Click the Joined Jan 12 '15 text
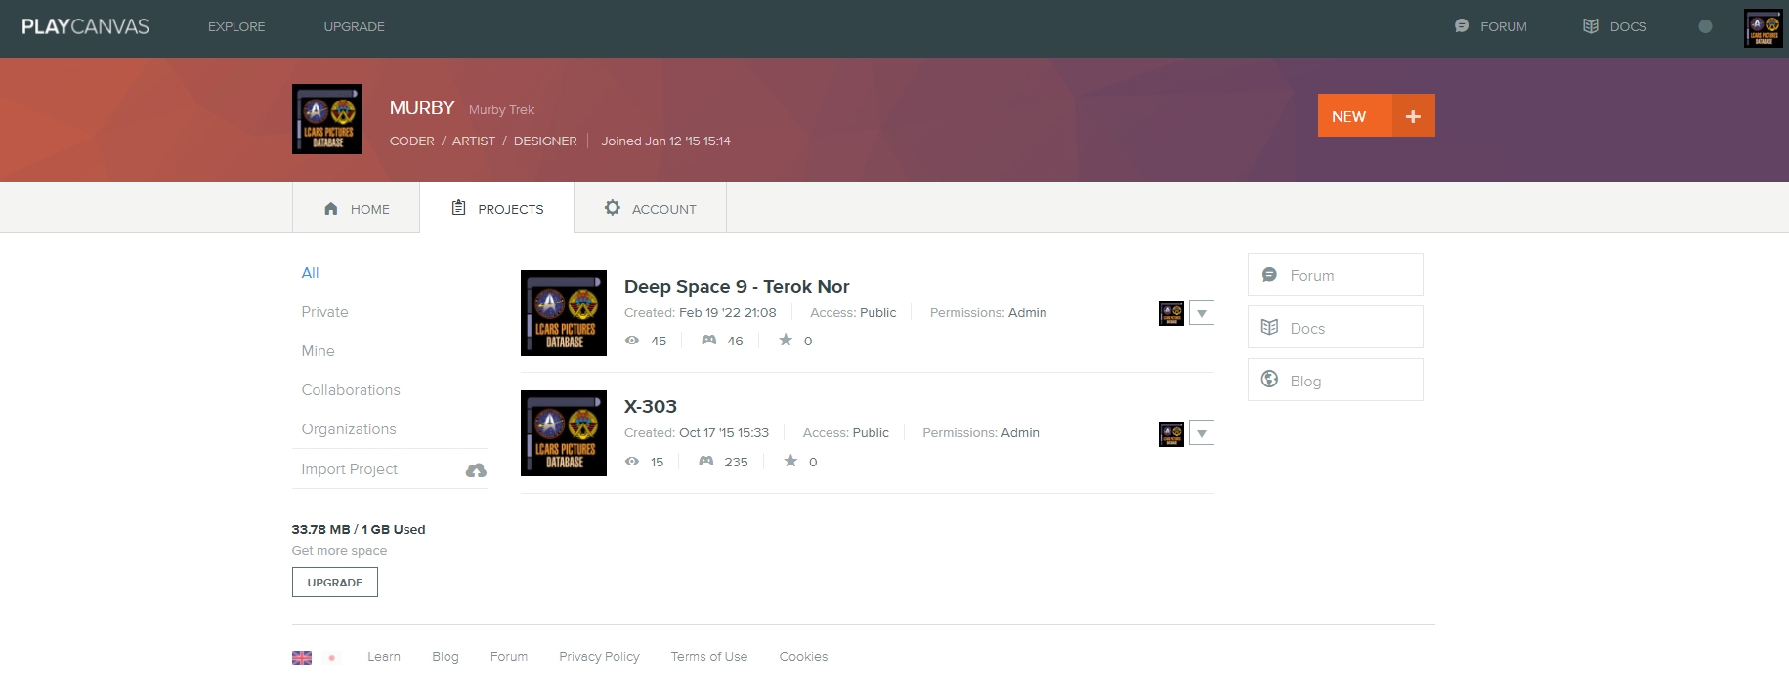 (665, 141)
